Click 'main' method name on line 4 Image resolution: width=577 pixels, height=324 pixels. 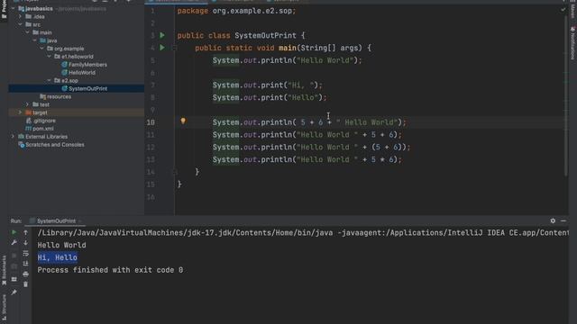pyautogui.click(x=288, y=48)
